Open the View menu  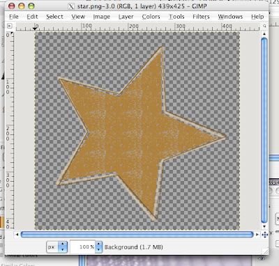(78, 17)
